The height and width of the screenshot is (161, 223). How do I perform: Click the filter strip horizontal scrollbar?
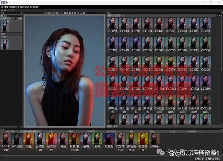click(x=111, y=156)
